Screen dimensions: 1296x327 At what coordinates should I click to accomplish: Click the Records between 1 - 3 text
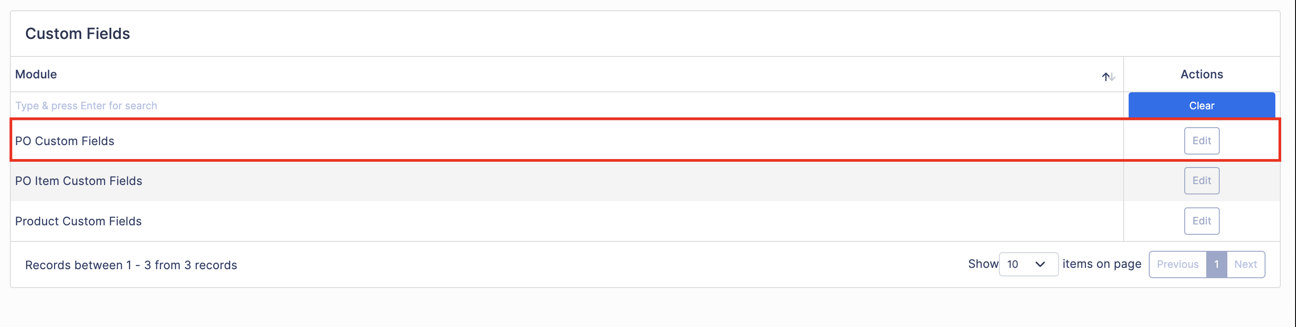[131, 265]
